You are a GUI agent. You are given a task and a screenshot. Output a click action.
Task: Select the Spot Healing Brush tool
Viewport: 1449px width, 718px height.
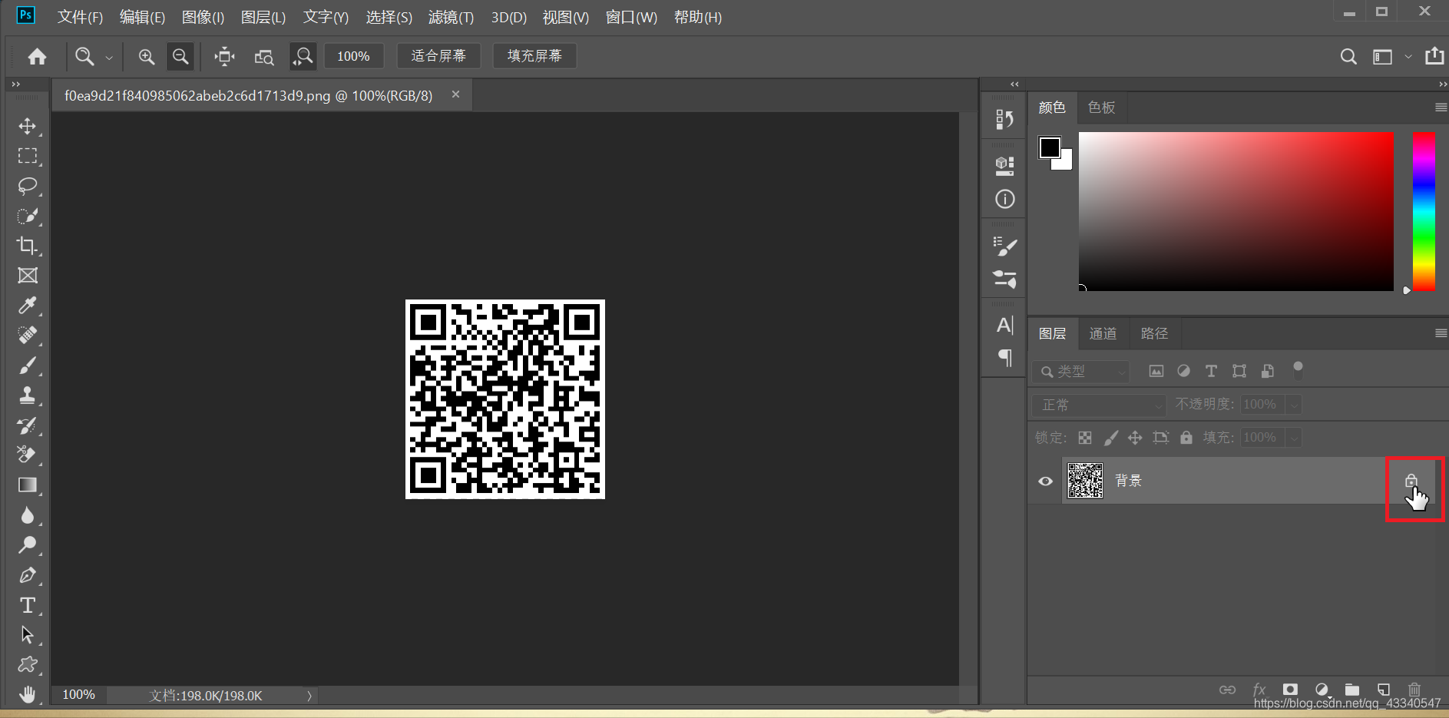(28, 336)
